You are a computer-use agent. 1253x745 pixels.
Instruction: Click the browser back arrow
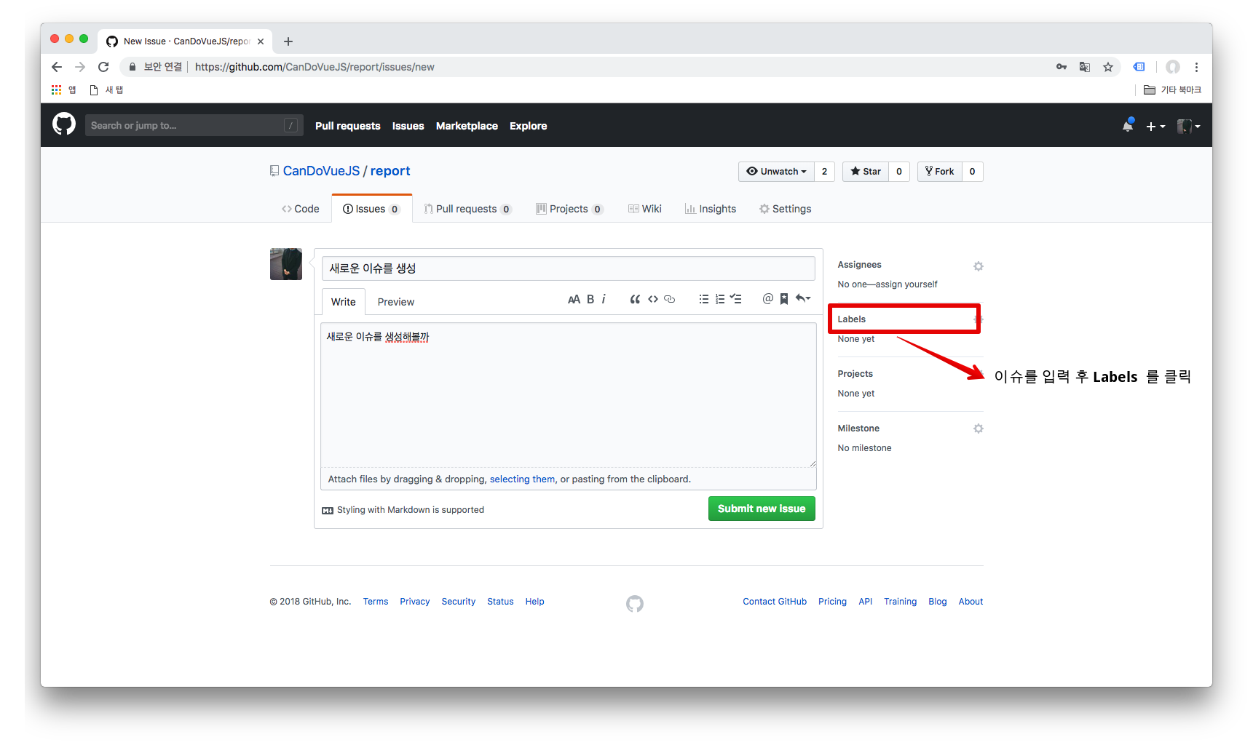pos(57,67)
